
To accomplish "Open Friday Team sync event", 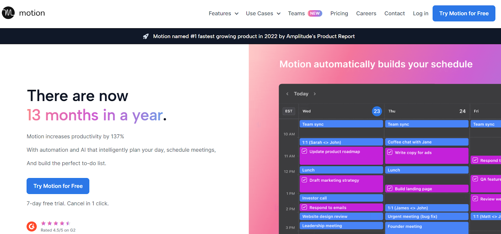I will click(x=486, y=124).
